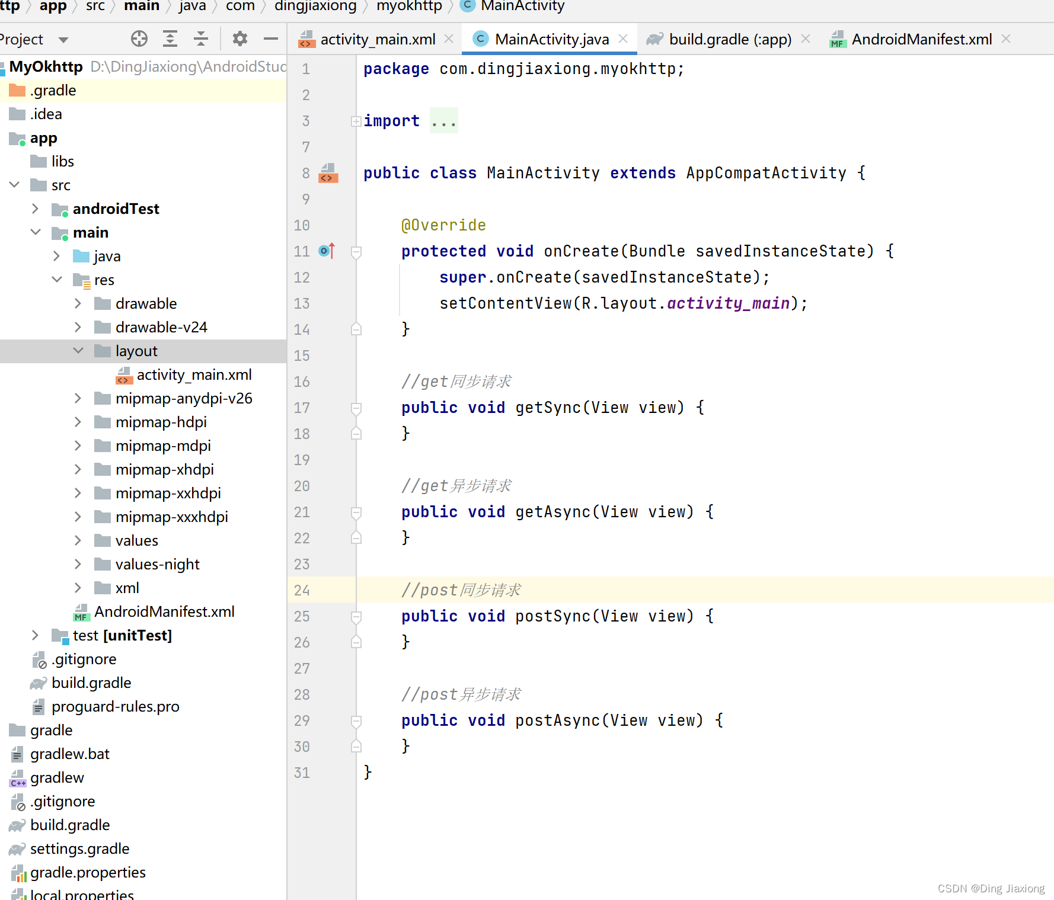Select activity_main.xml in the project tree

click(x=143, y=374)
